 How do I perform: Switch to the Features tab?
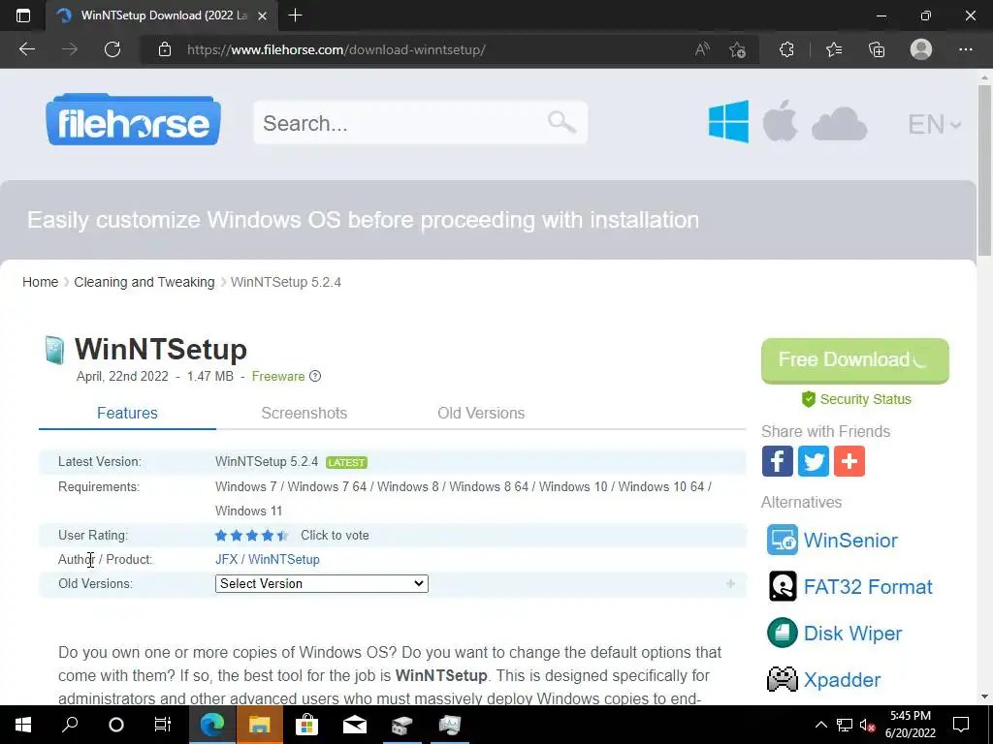click(x=127, y=413)
